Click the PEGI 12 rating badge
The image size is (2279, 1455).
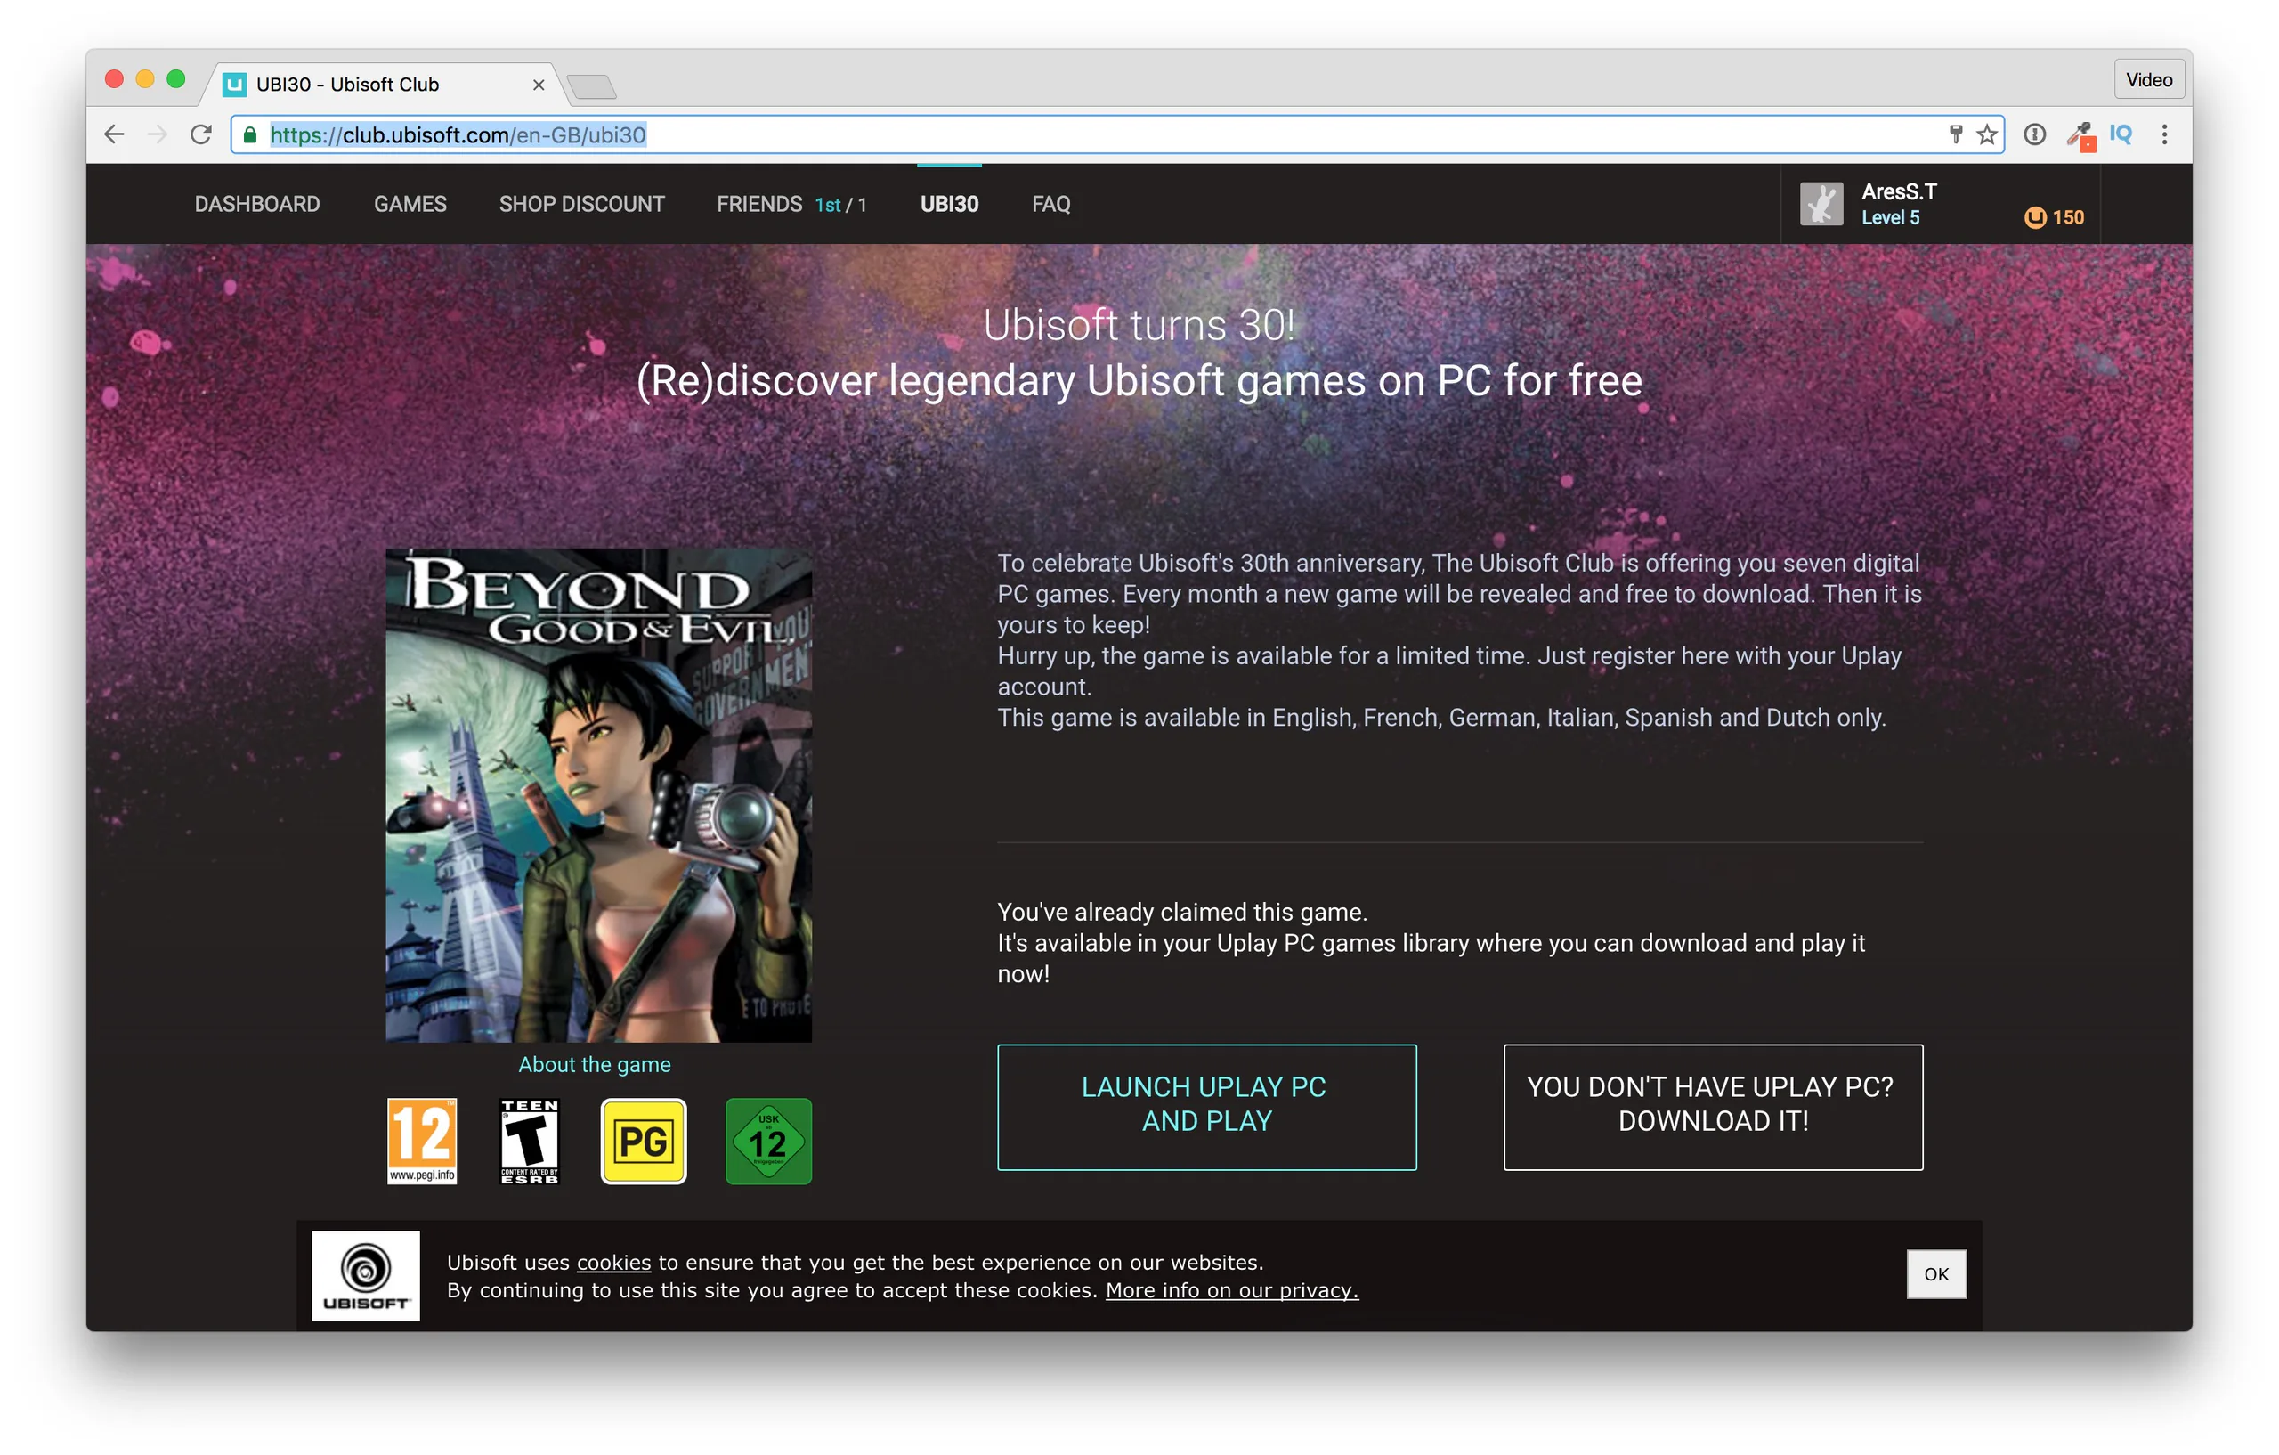422,1141
